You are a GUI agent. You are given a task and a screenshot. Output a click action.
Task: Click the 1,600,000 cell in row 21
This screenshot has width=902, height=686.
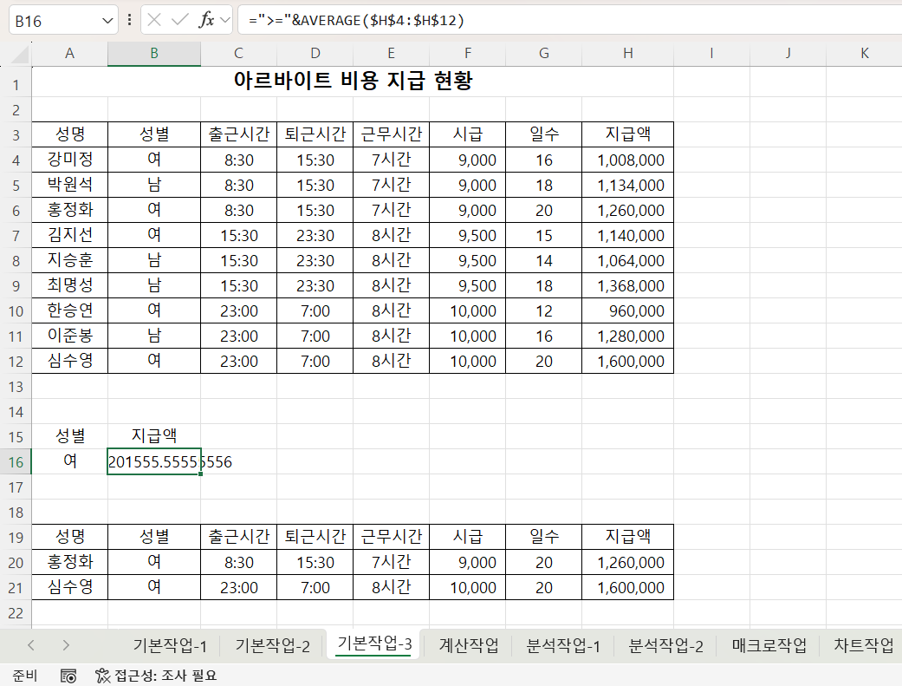coord(627,587)
